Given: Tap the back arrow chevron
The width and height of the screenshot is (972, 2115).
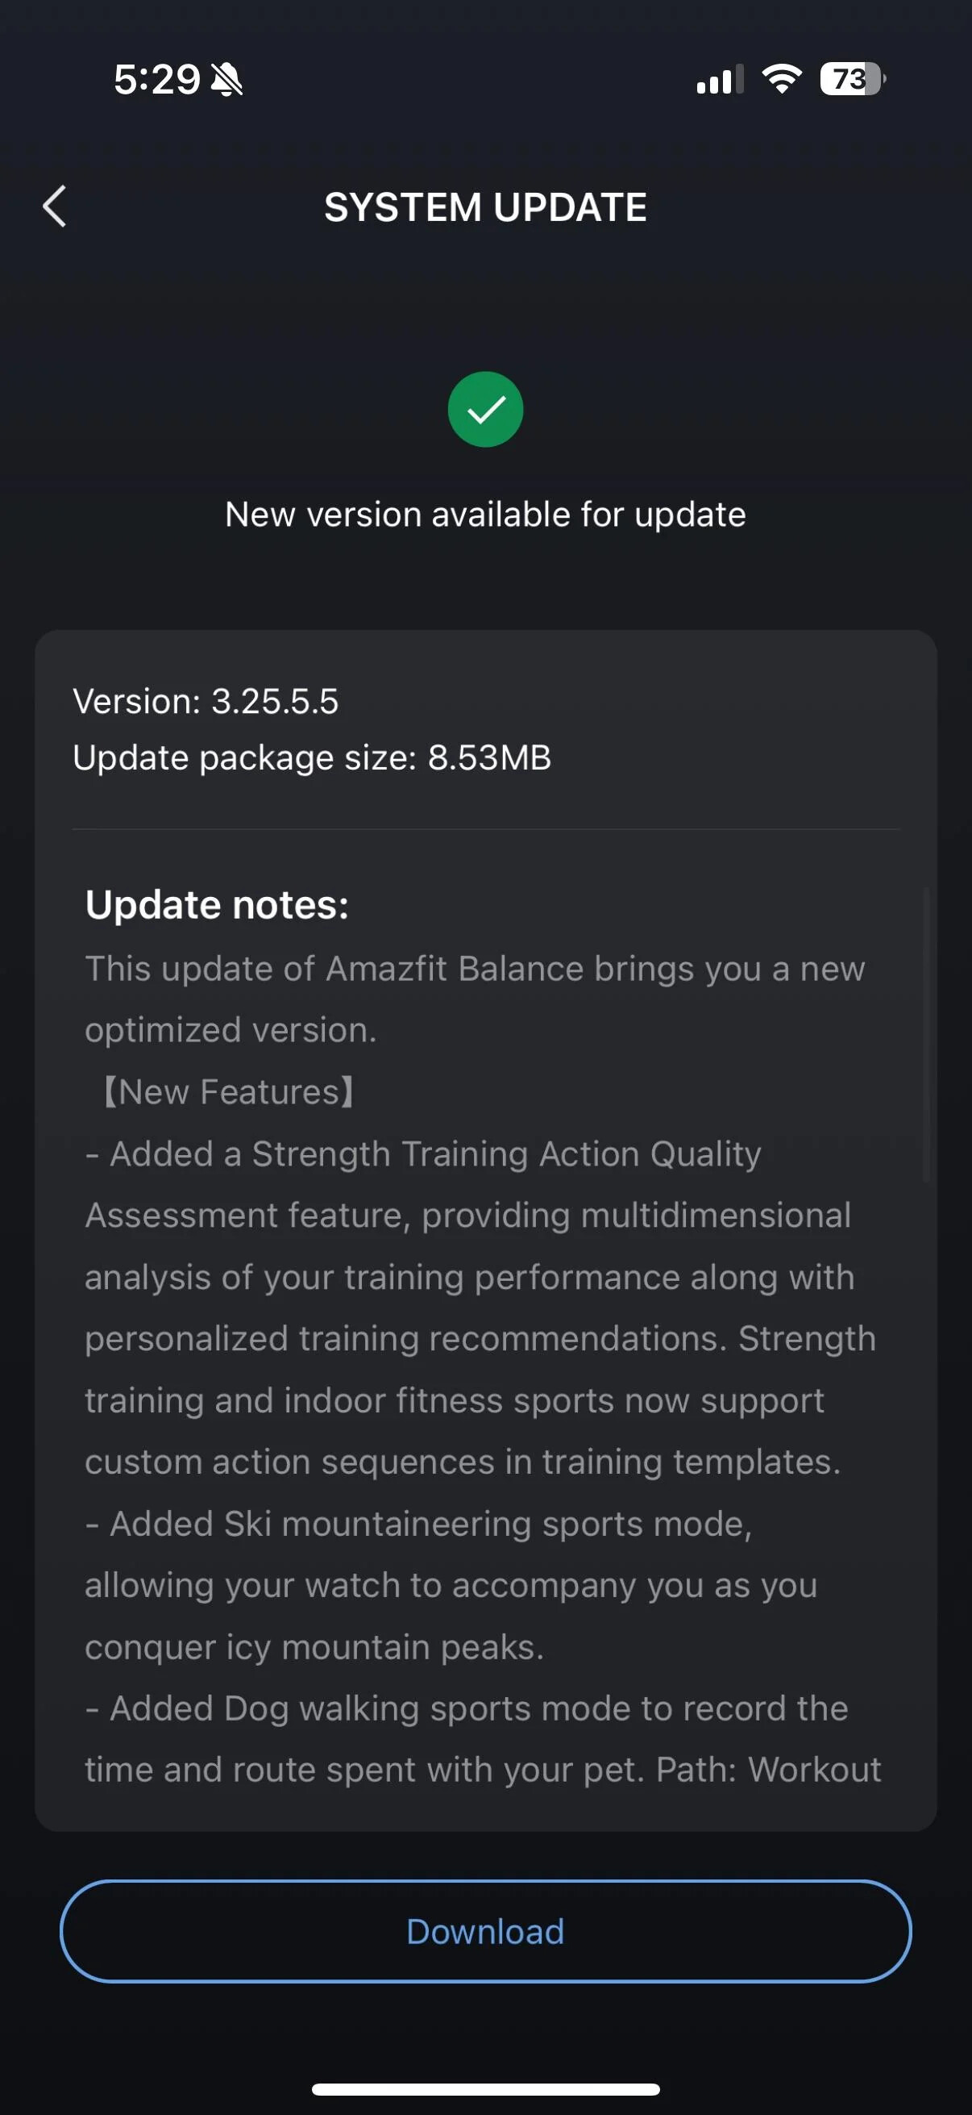Looking at the screenshot, I should tap(54, 206).
